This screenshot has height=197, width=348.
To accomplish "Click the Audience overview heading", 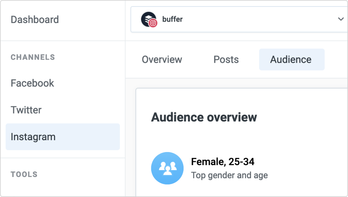I will pyautogui.click(x=204, y=117).
